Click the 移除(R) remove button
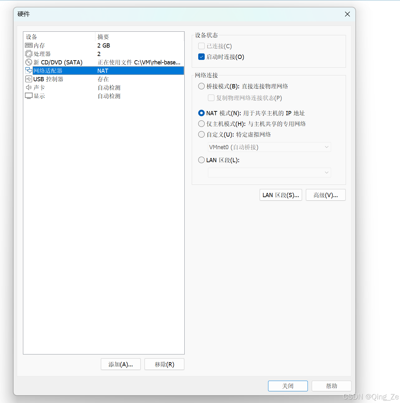Viewport: 400px width, 403px height. 164,364
